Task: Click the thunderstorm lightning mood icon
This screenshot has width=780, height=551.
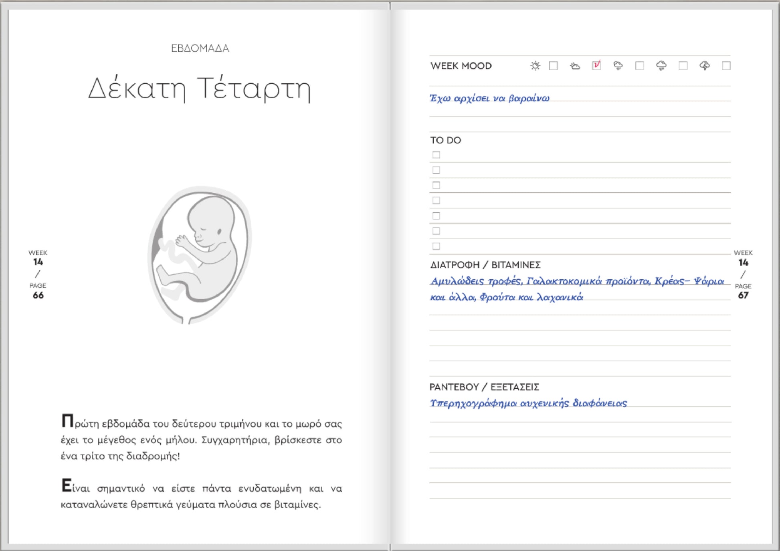Action: pyautogui.click(x=705, y=66)
